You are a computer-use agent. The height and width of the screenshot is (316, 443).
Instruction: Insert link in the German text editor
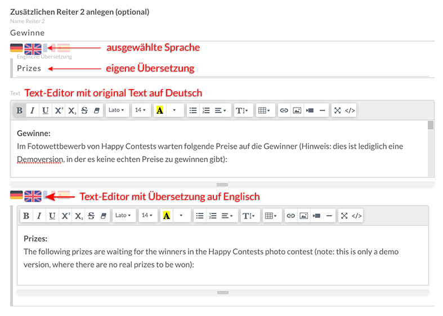(x=284, y=110)
